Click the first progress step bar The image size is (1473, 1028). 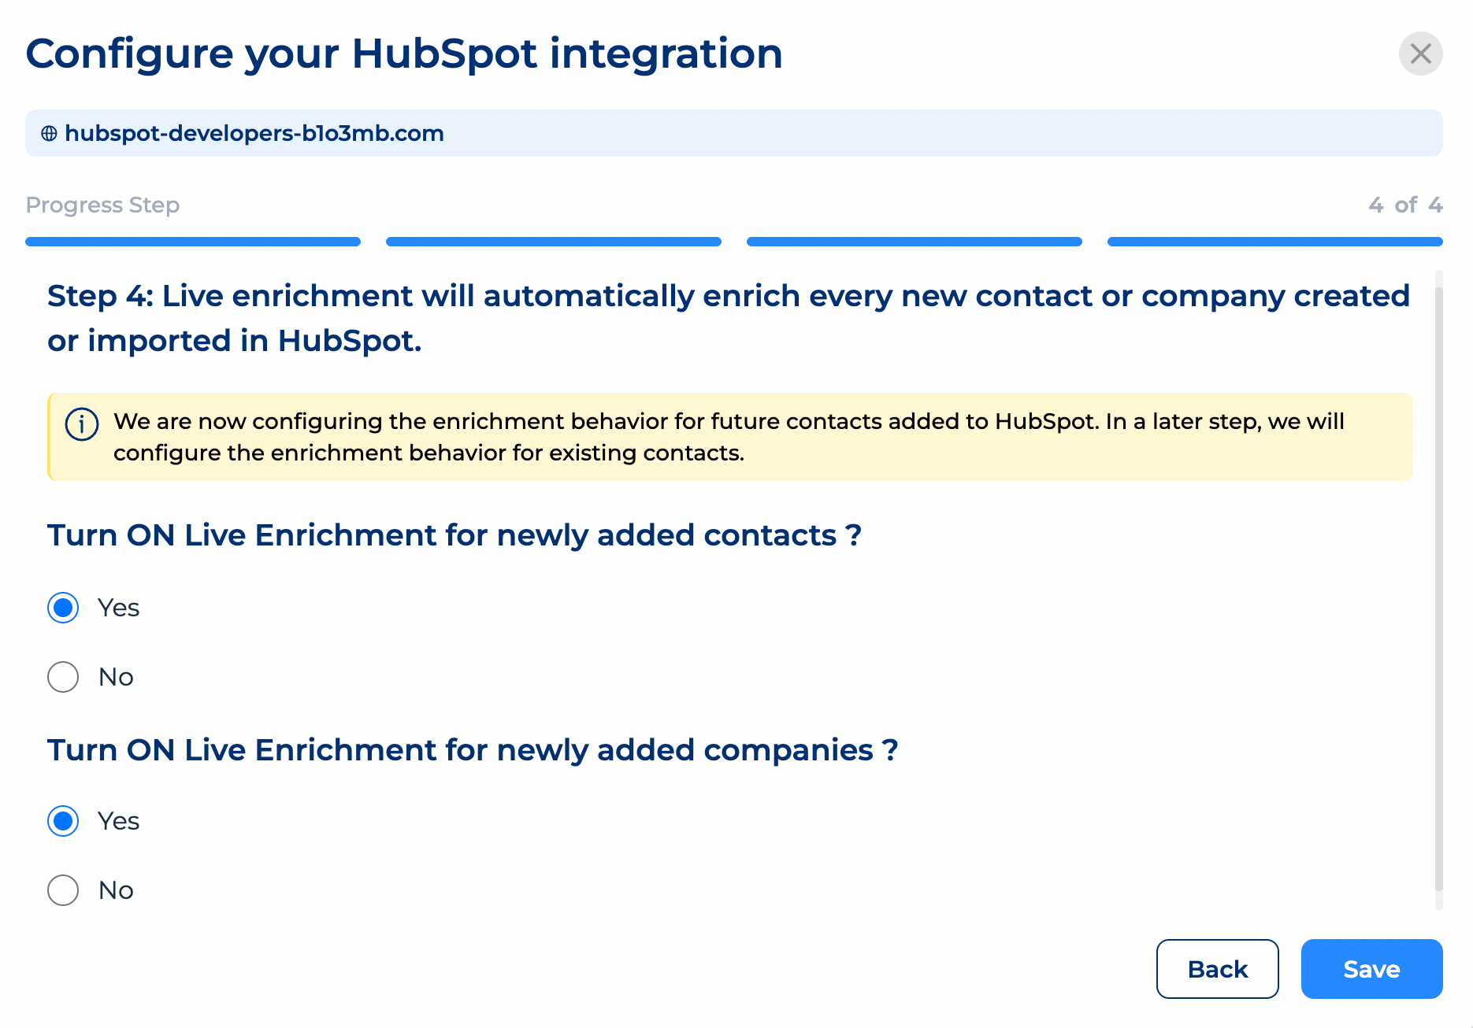coord(193,242)
